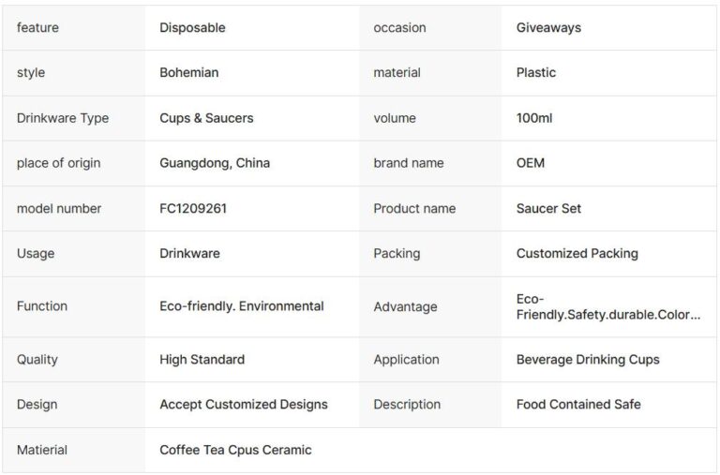
Task: Click the 'Bohemian' style value
Action: (x=188, y=73)
